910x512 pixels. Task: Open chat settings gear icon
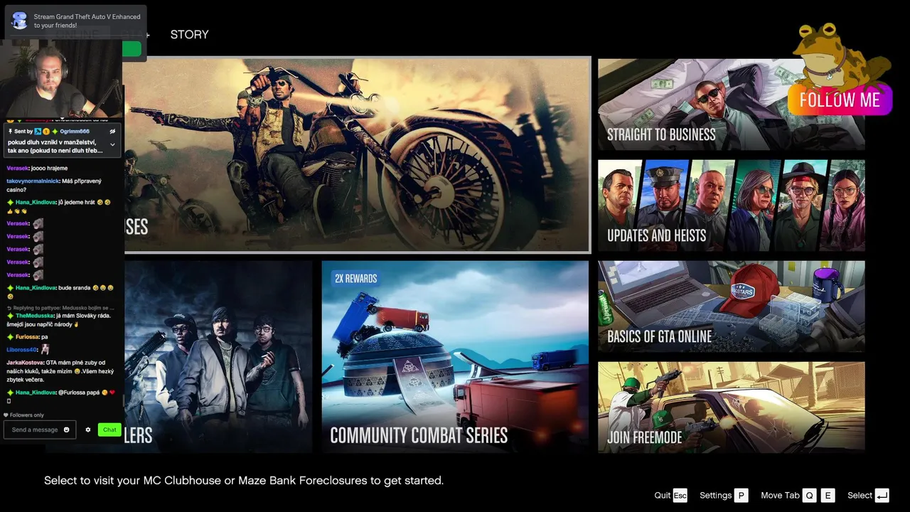point(88,430)
